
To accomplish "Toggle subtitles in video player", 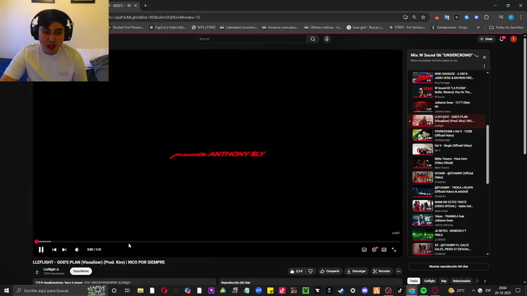I will (364, 250).
